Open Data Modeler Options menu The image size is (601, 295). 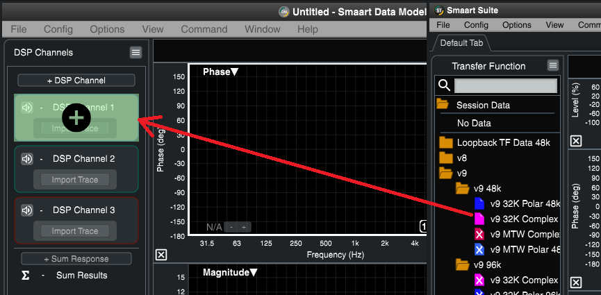(x=107, y=29)
